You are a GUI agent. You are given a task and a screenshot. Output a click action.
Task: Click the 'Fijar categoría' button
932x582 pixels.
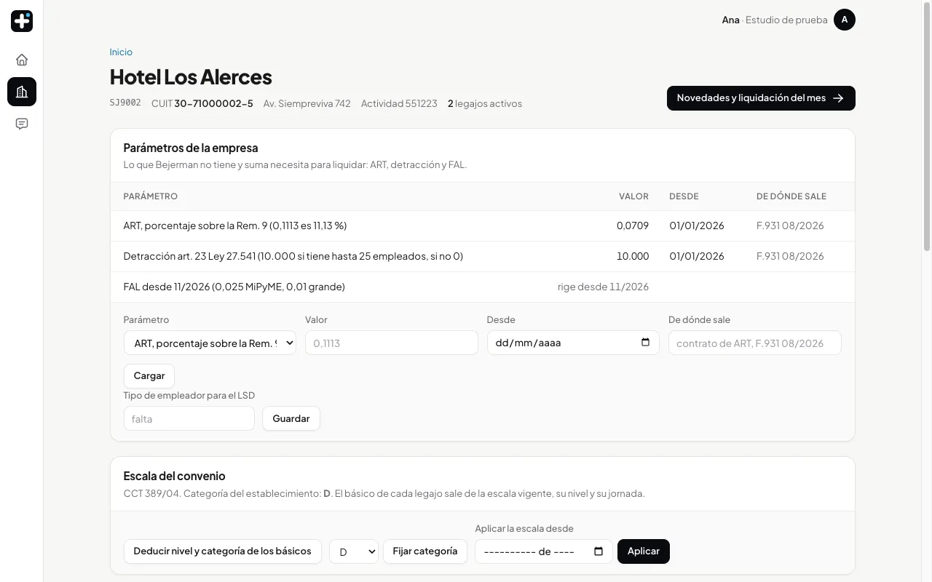click(425, 551)
